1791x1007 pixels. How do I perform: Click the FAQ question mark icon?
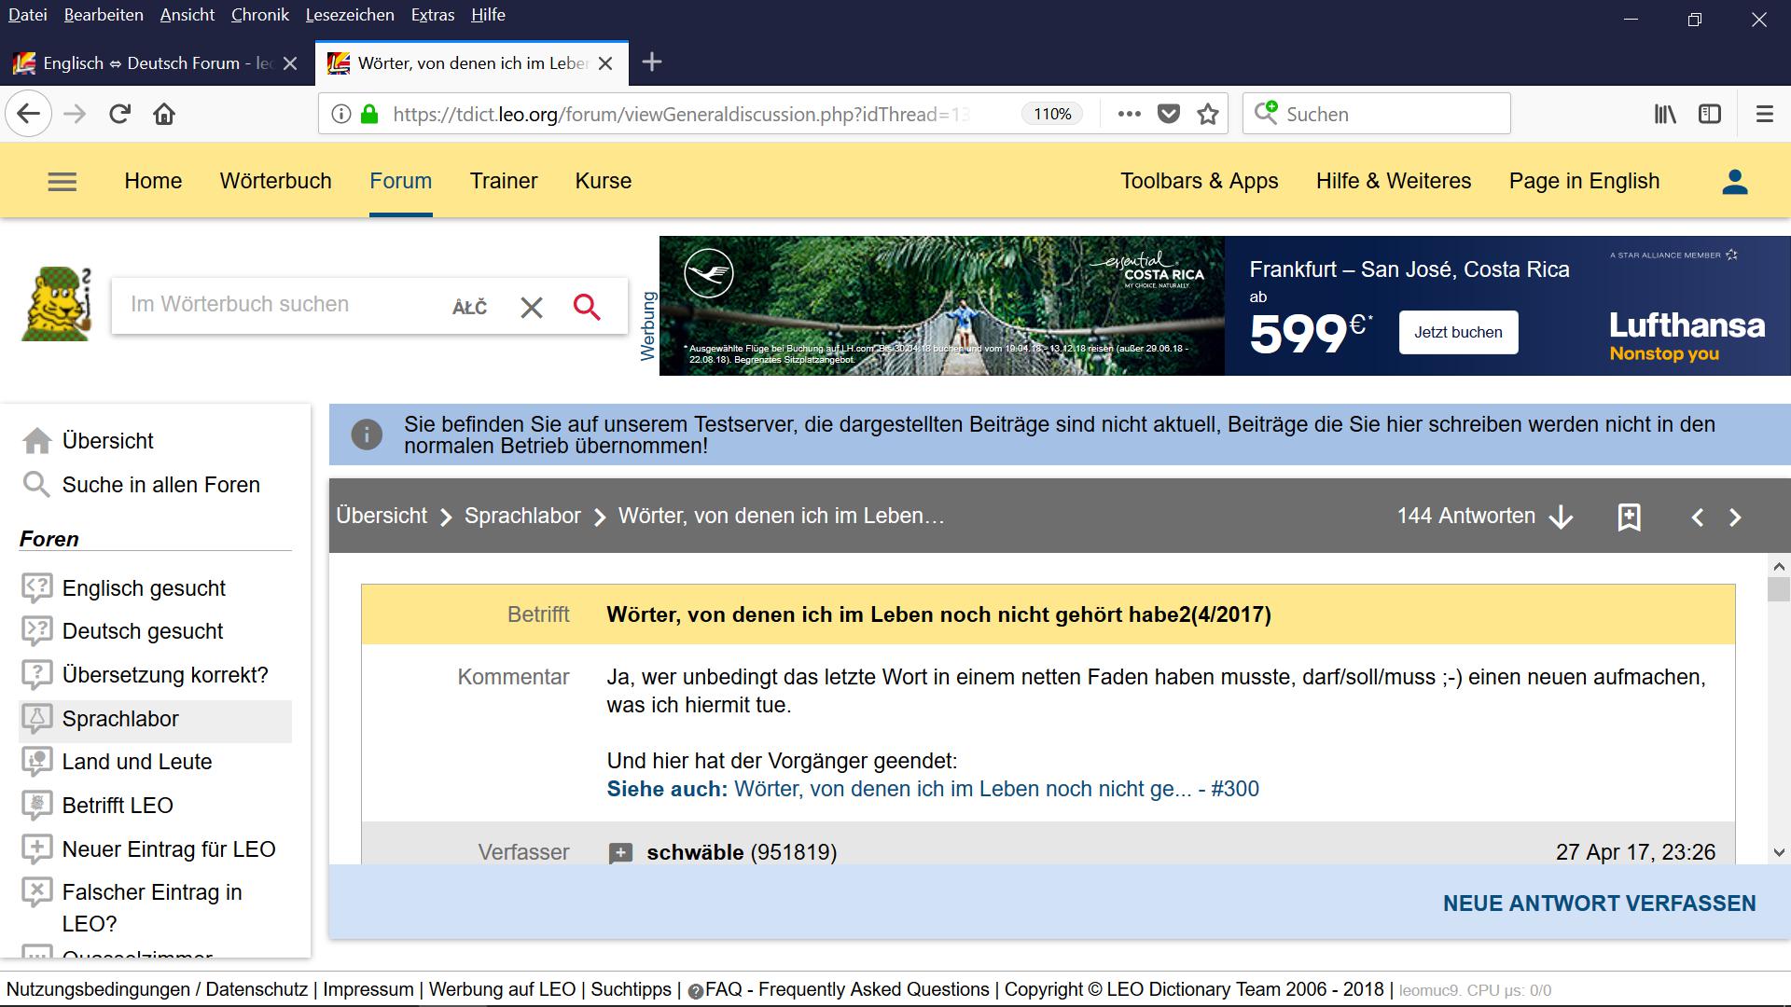pyautogui.click(x=695, y=991)
